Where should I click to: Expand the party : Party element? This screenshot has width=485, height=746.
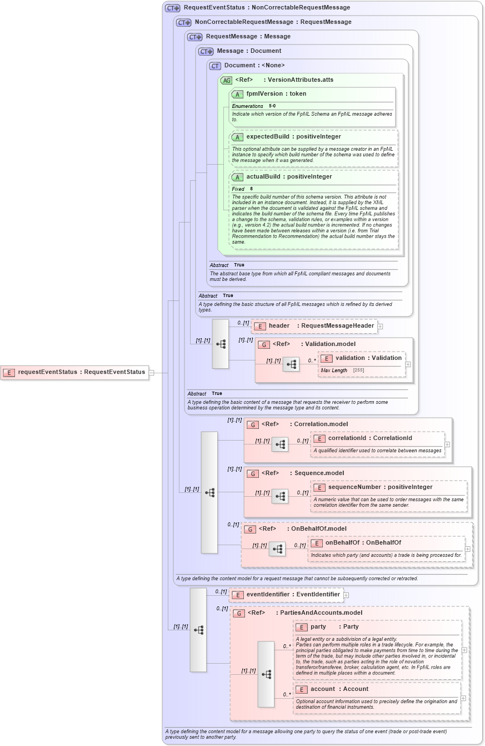coord(464,650)
